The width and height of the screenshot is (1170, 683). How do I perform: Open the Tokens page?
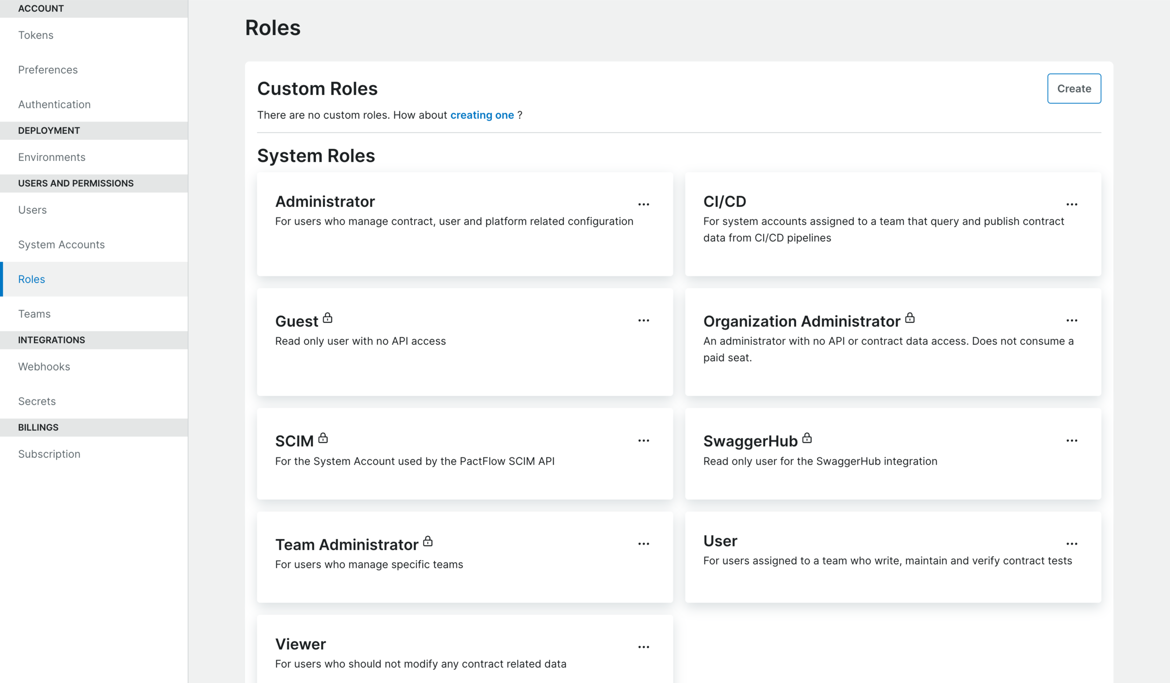tap(36, 35)
